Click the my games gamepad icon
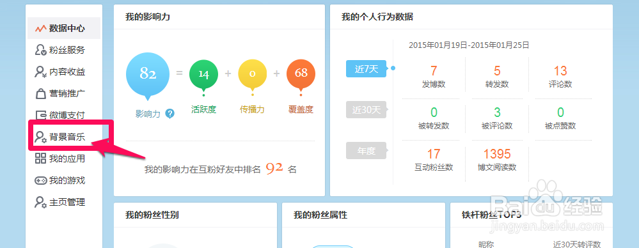 [40, 180]
